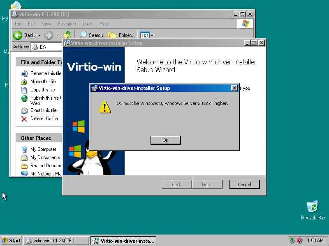Click the Forward arrow in Explorer toolbar

coord(49,35)
